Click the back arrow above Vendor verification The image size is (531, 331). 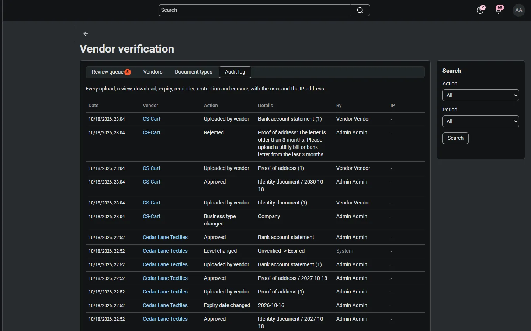pyautogui.click(x=86, y=34)
